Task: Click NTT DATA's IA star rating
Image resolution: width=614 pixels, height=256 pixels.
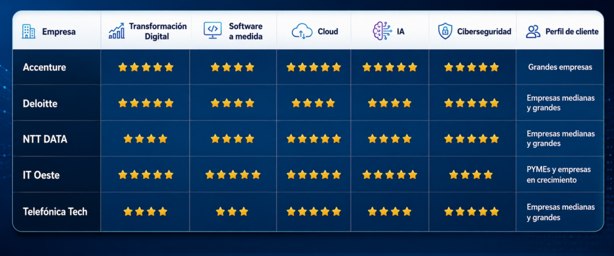Action: click(390, 139)
